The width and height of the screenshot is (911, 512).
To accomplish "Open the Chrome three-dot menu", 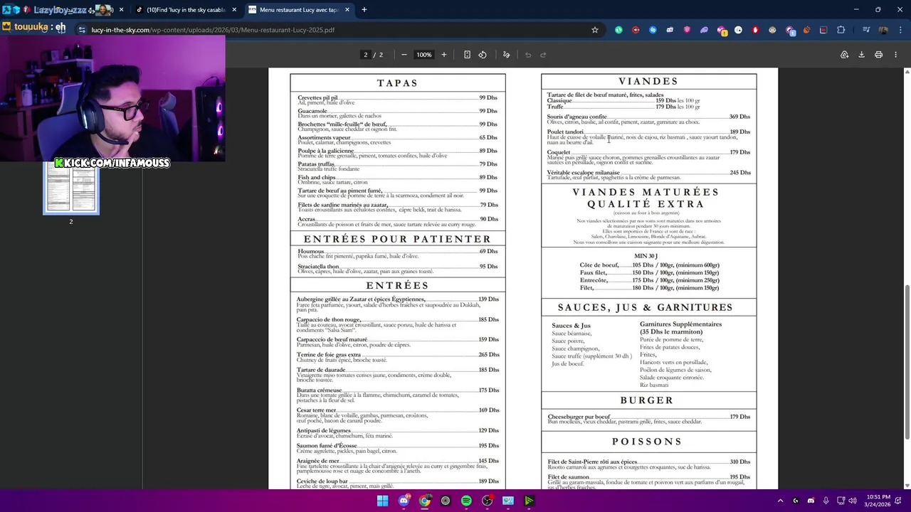I will pyautogui.click(x=900, y=30).
